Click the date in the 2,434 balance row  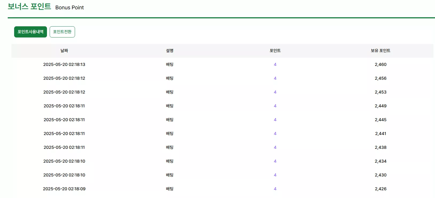tap(64, 161)
